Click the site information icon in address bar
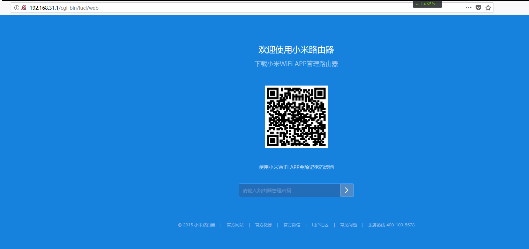This screenshot has height=249, width=529. point(17,8)
